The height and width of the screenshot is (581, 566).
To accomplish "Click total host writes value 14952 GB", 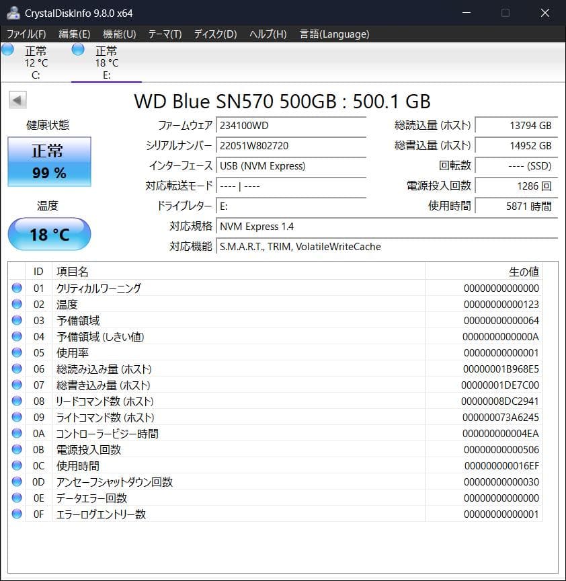I will pos(516,146).
